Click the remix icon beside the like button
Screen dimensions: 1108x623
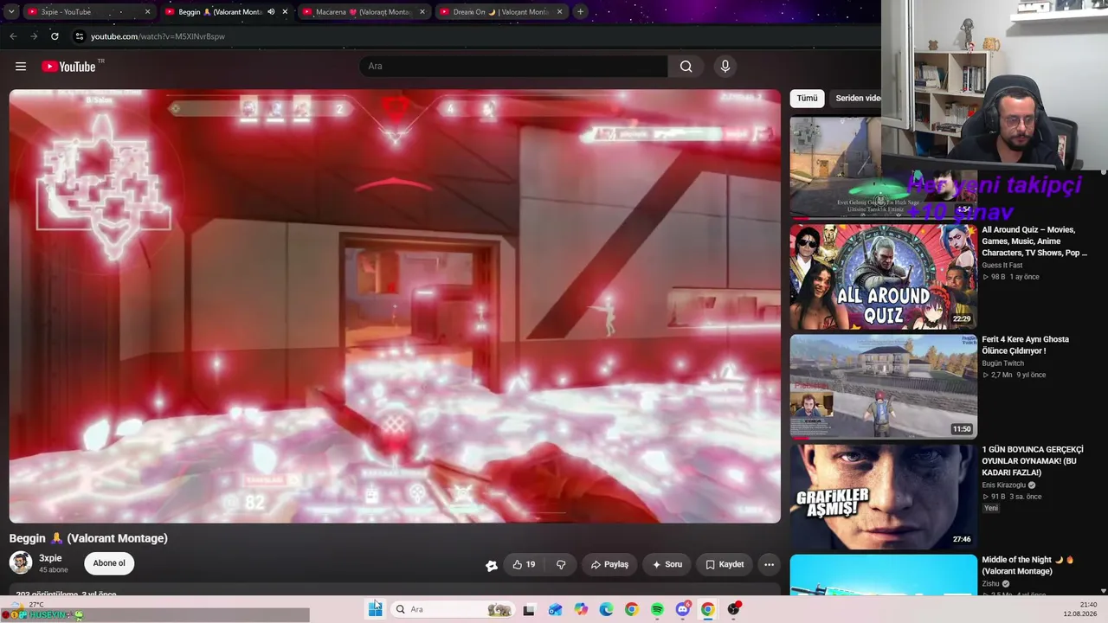point(492,565)
